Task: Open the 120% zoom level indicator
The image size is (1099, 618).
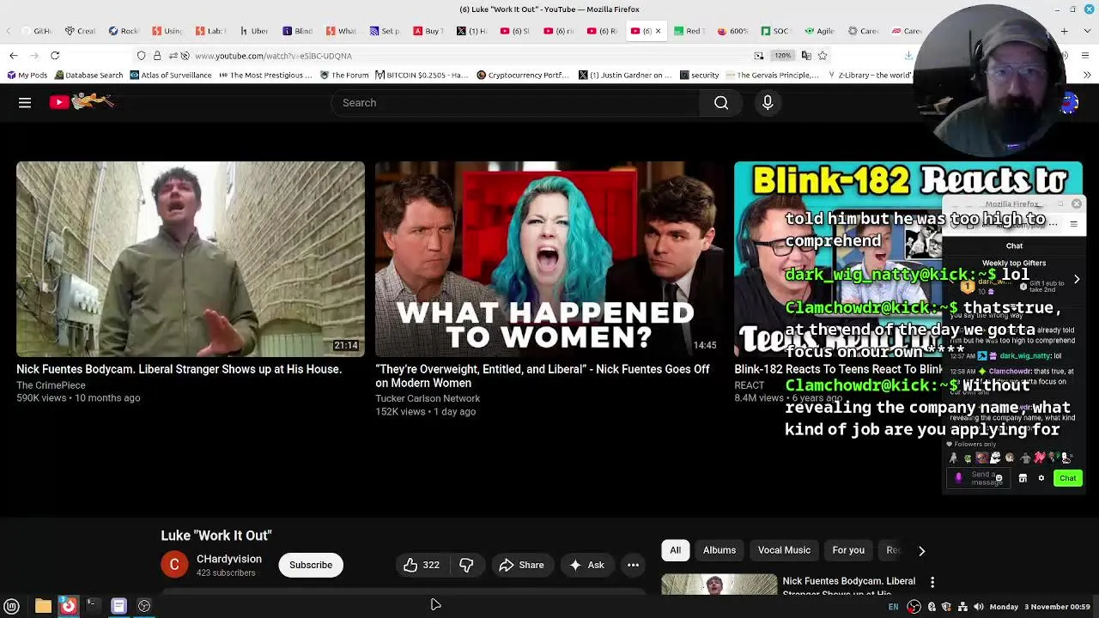Action: 782,56
